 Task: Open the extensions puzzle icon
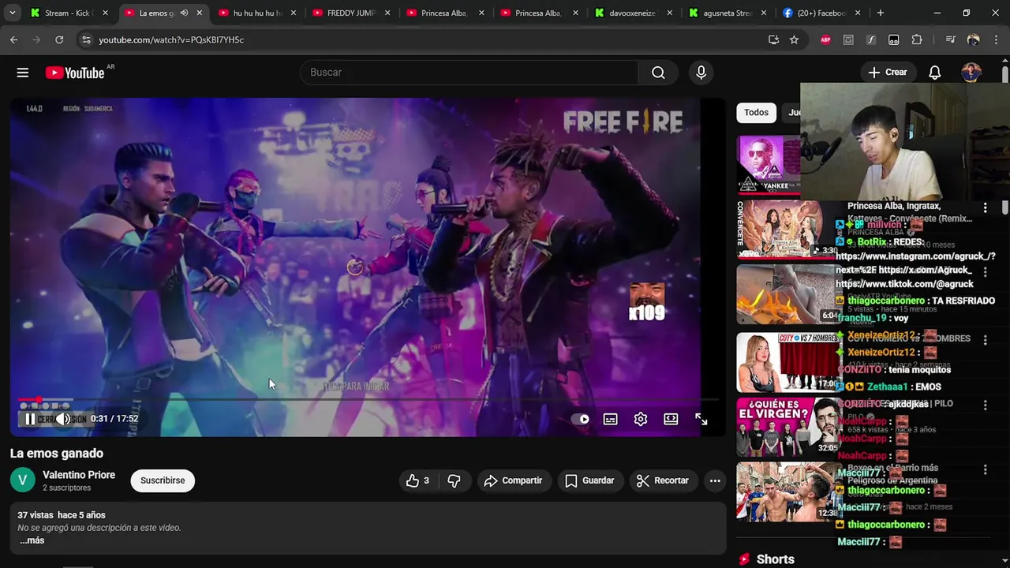click(917, 39)
